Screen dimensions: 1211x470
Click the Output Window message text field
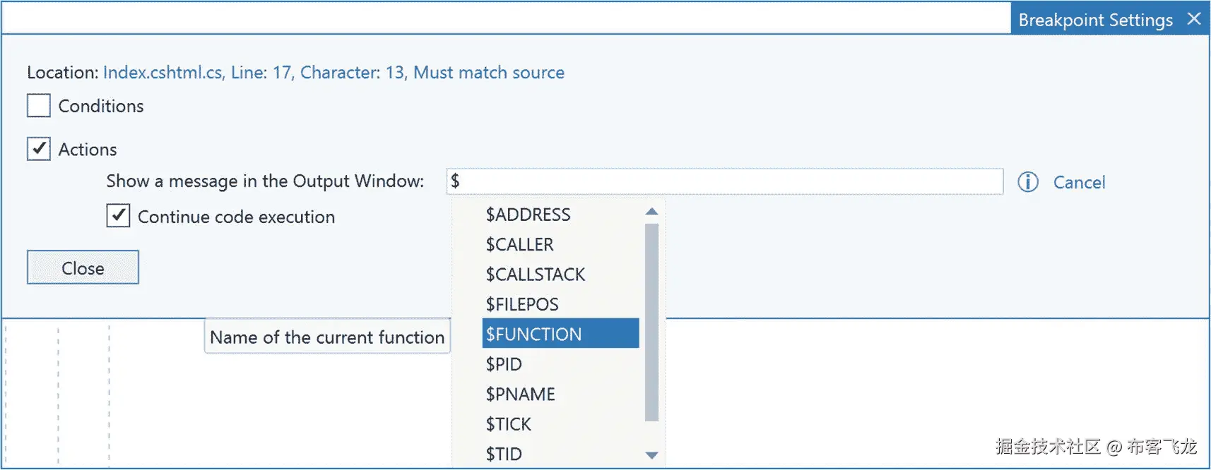coord(724,181)
